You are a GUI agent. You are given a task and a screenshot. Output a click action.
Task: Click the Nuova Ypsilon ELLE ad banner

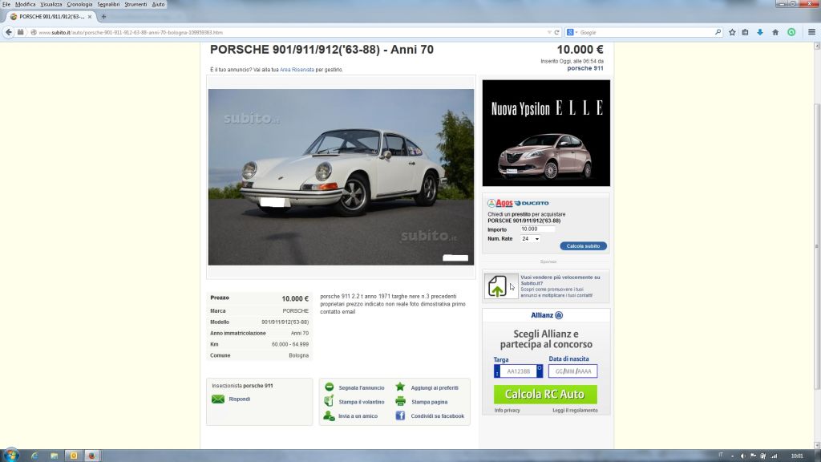[546, 133]
